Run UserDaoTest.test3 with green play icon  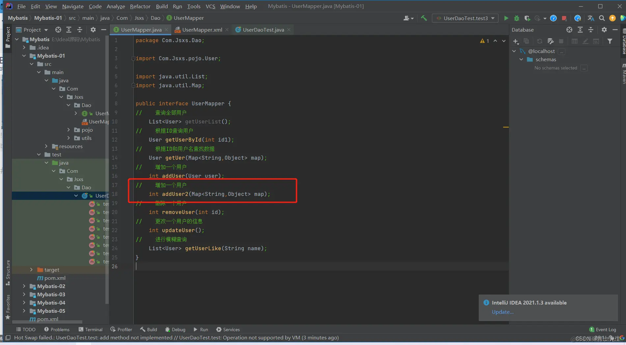pos(506,18)
